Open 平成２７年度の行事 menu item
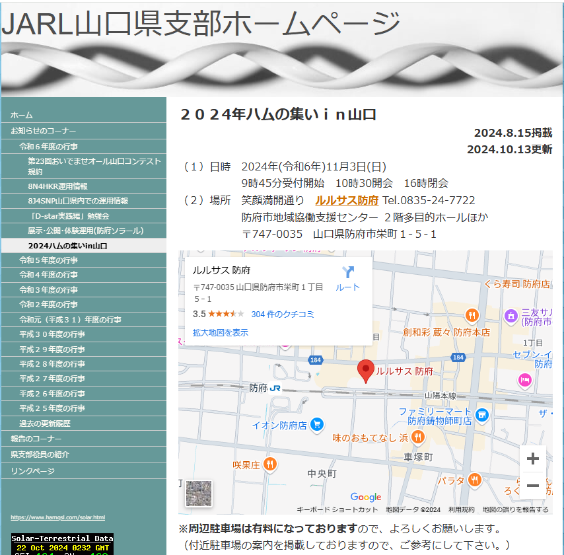564x555 pixels. [83, 379]
